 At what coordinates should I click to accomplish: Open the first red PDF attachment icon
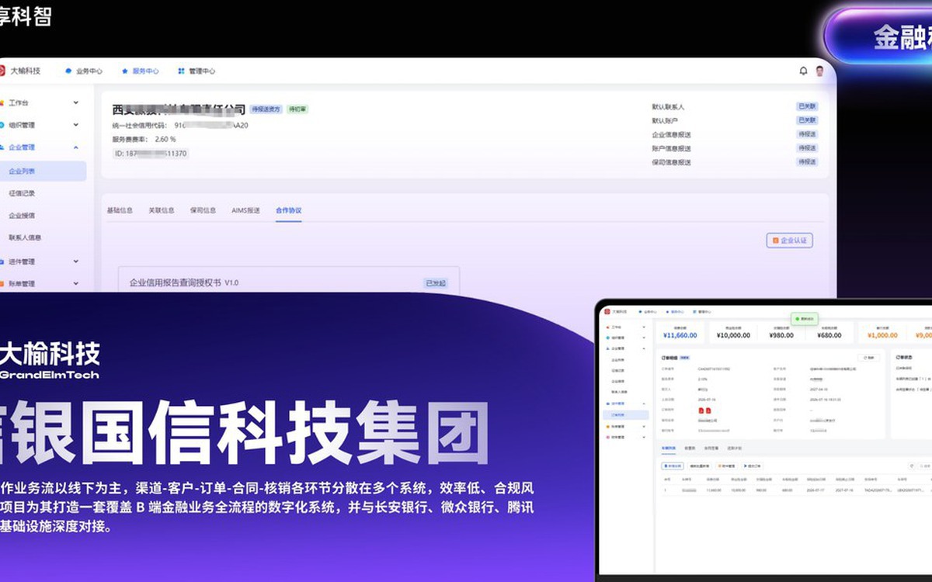[x=701, y=410]
